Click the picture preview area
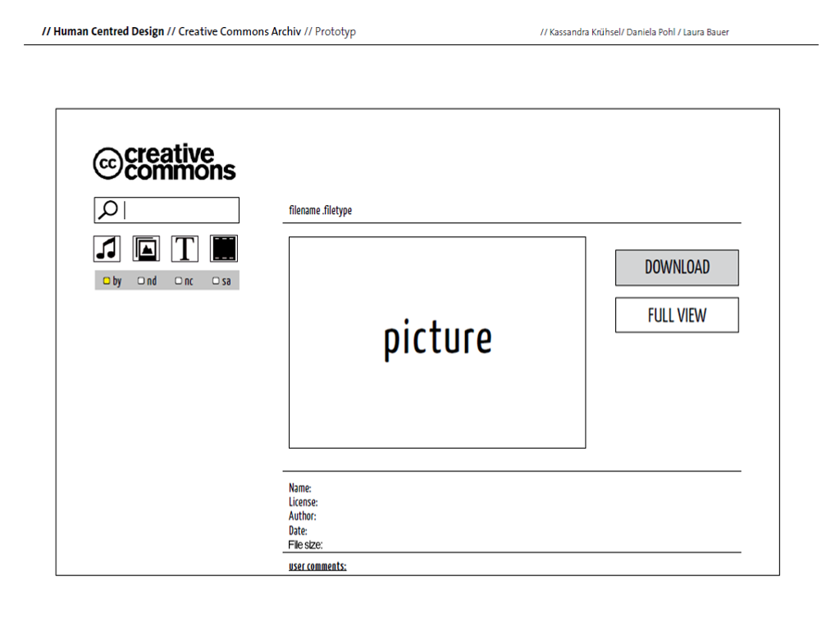Image resolution: width=840 pixels, height=630 pixels. click(437, 342)
